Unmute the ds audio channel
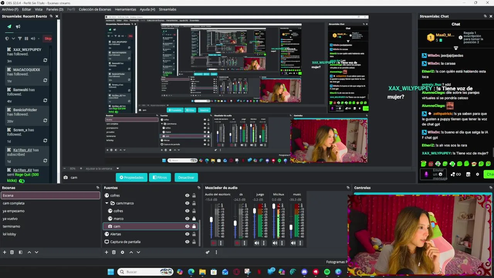 point(238,243)
